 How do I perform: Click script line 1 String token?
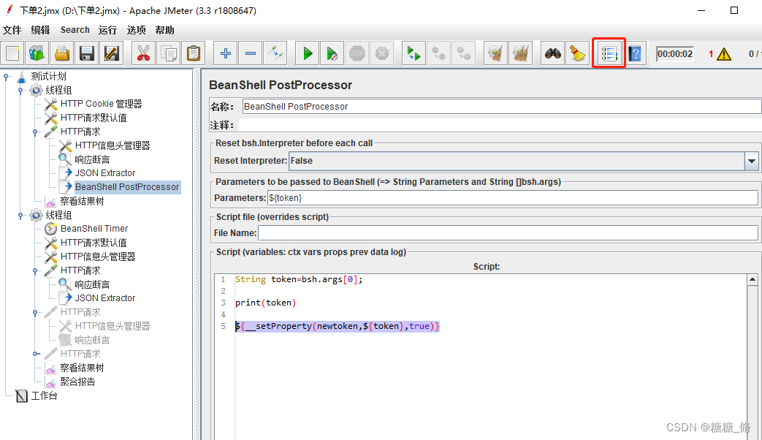click(x=298, y=279)
